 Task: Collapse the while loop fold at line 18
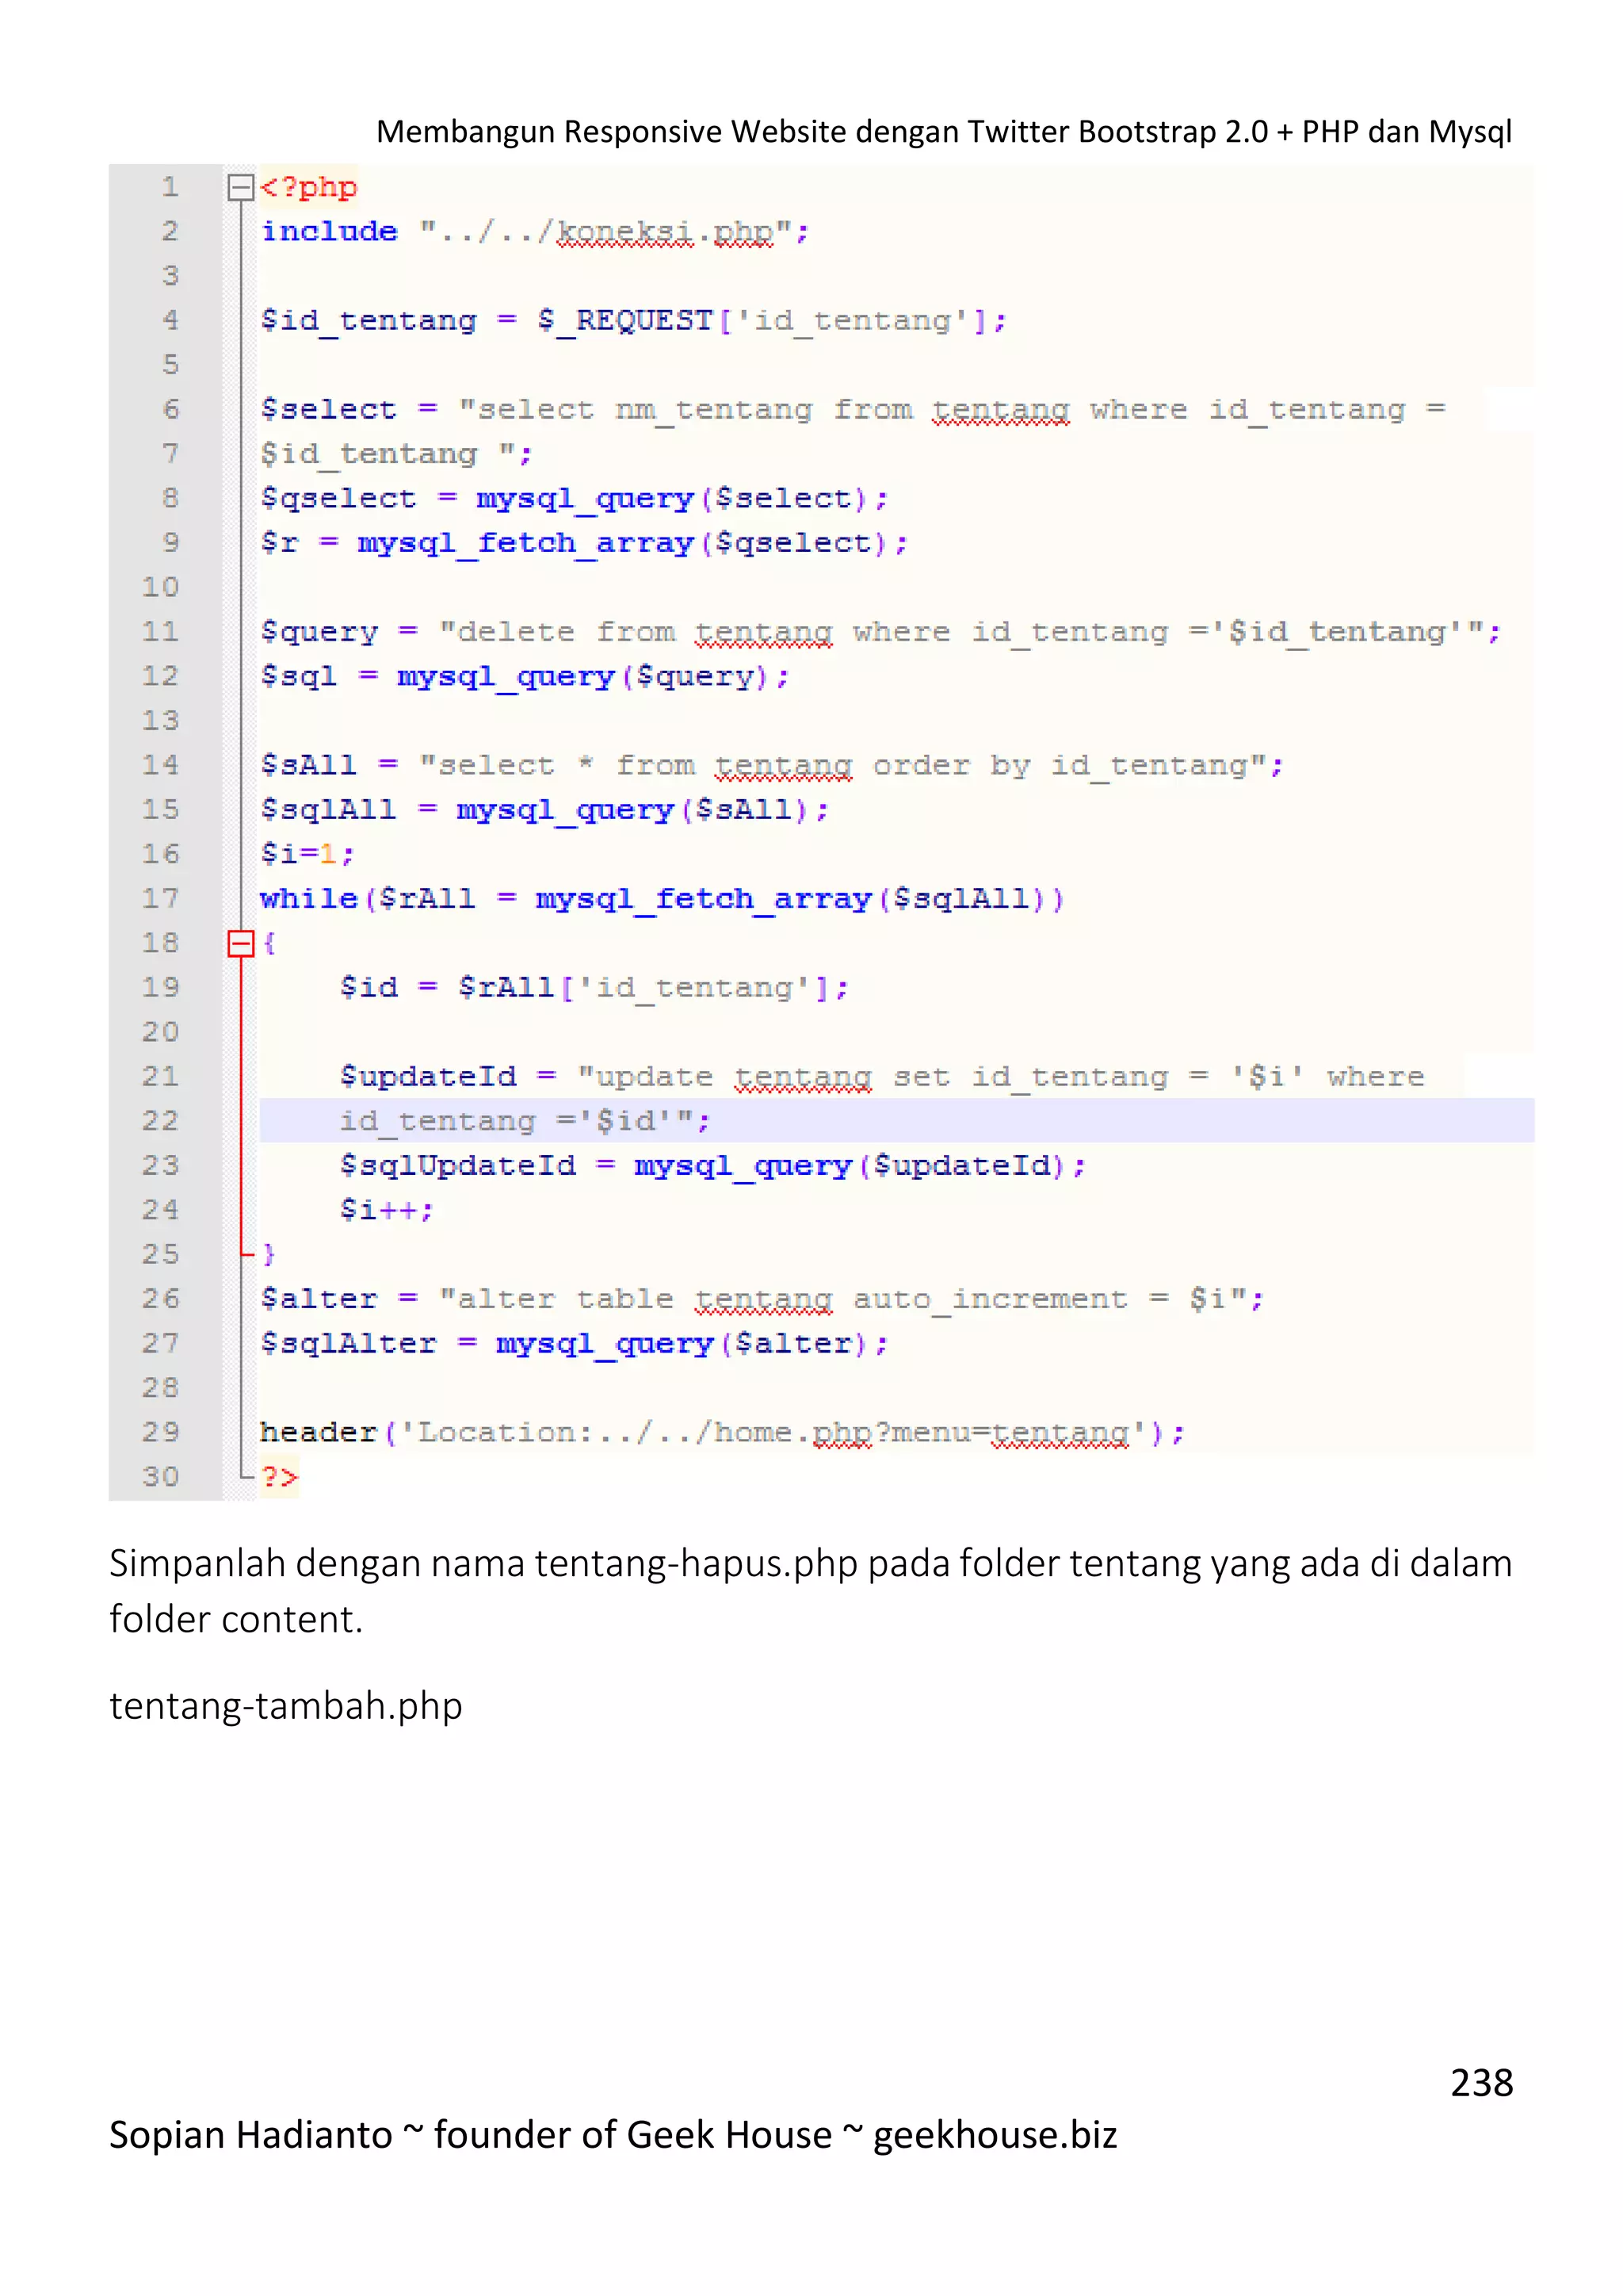(241, 943)
